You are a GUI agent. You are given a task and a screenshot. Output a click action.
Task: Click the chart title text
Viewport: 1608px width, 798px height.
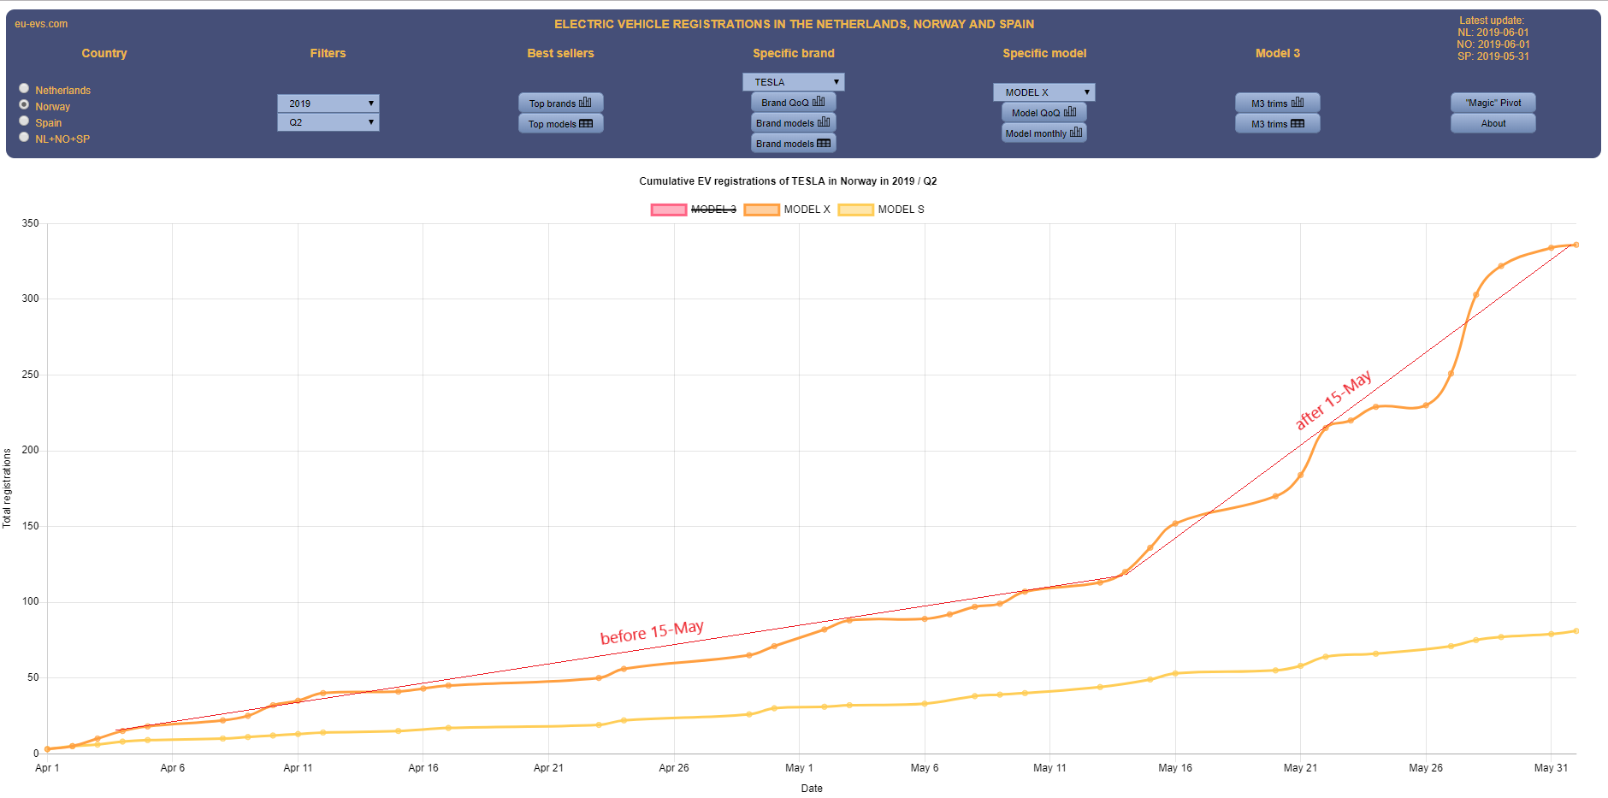788,181
